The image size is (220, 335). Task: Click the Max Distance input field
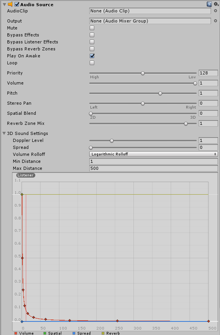[154, 168]
